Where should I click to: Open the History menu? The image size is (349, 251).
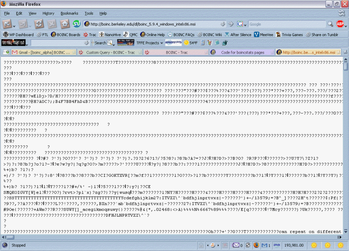pyautogui.click(x=48, y=14)
